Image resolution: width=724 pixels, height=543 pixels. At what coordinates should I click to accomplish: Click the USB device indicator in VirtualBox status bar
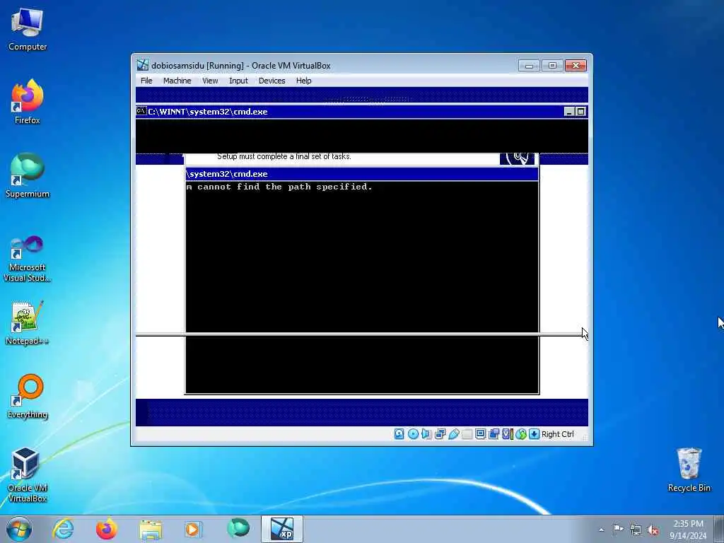[x=453, y=434]
